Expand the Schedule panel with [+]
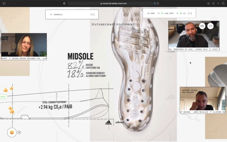Viewport: 227px width, 142px height. pyautogui.click(x=93, y=14)
